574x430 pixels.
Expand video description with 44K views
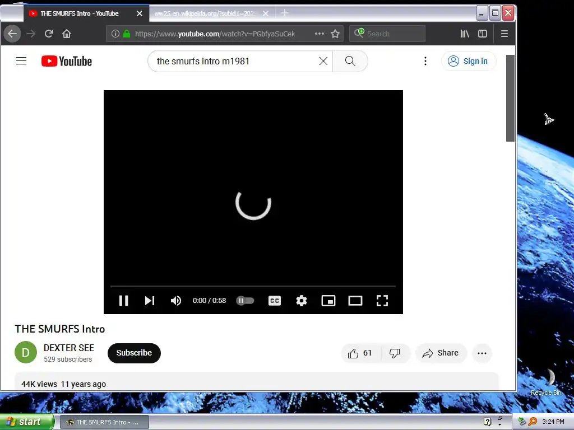[256, 382]
